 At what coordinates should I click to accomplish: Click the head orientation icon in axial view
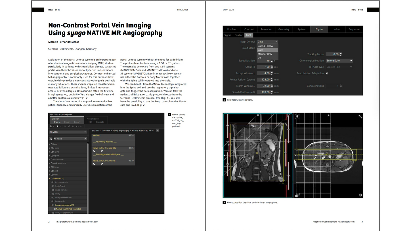coord(297,116)
